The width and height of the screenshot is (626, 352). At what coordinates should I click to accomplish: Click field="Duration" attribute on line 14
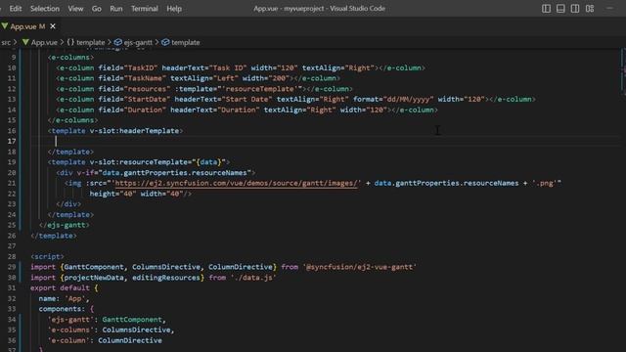[132, 110]
